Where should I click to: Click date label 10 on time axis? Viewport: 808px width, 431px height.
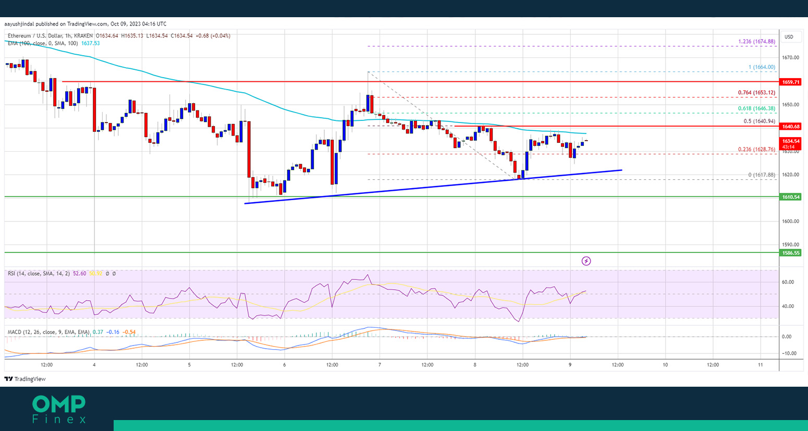pyautogui.click(x=665, y=365)
